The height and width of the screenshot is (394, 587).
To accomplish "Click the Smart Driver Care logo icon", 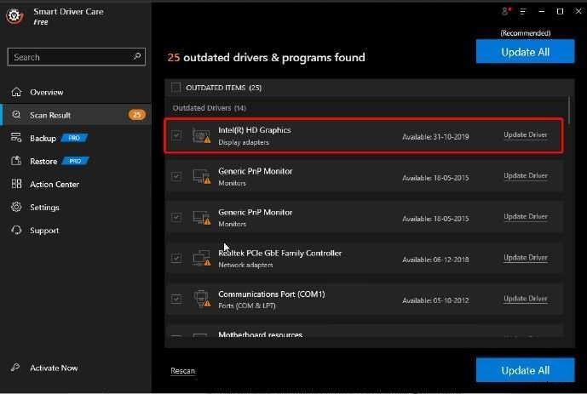I will point(15,16).
